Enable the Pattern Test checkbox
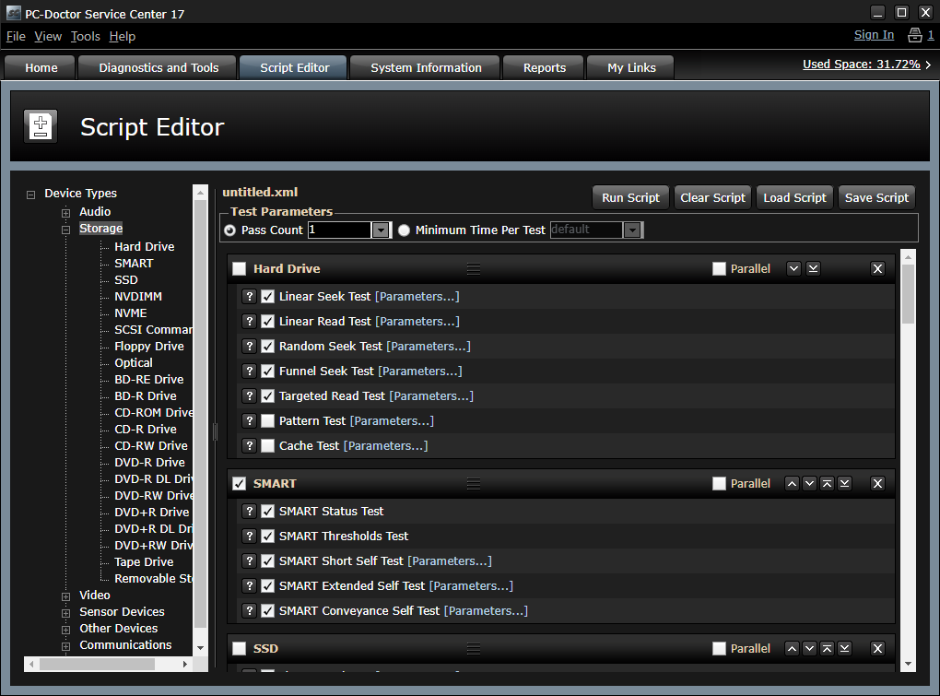The image size is (940, 696). pos(268,421)
